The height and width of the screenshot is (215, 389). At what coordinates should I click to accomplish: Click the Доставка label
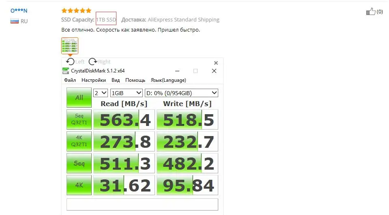click(x=134, y=19)
